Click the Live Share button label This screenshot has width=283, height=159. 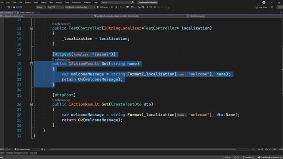click(x=263, y=8)
